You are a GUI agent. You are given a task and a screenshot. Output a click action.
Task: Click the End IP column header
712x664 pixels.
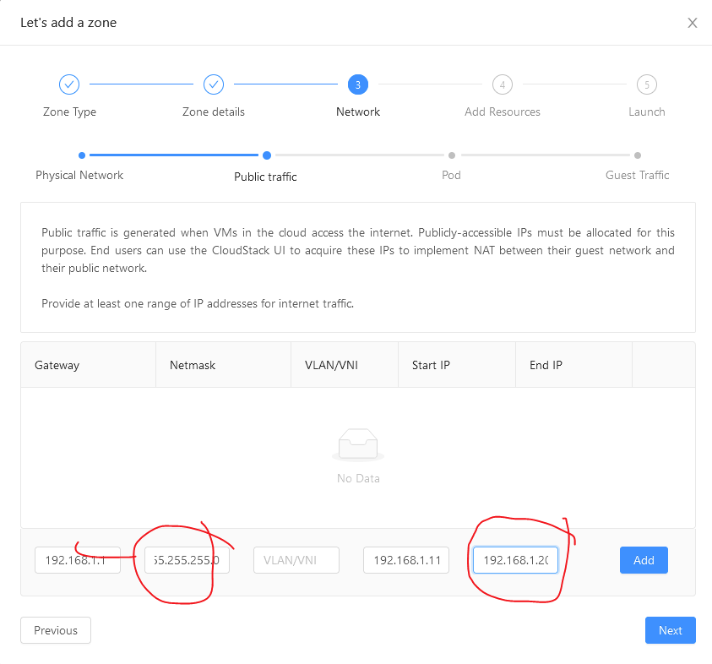(x=574, y=365)
